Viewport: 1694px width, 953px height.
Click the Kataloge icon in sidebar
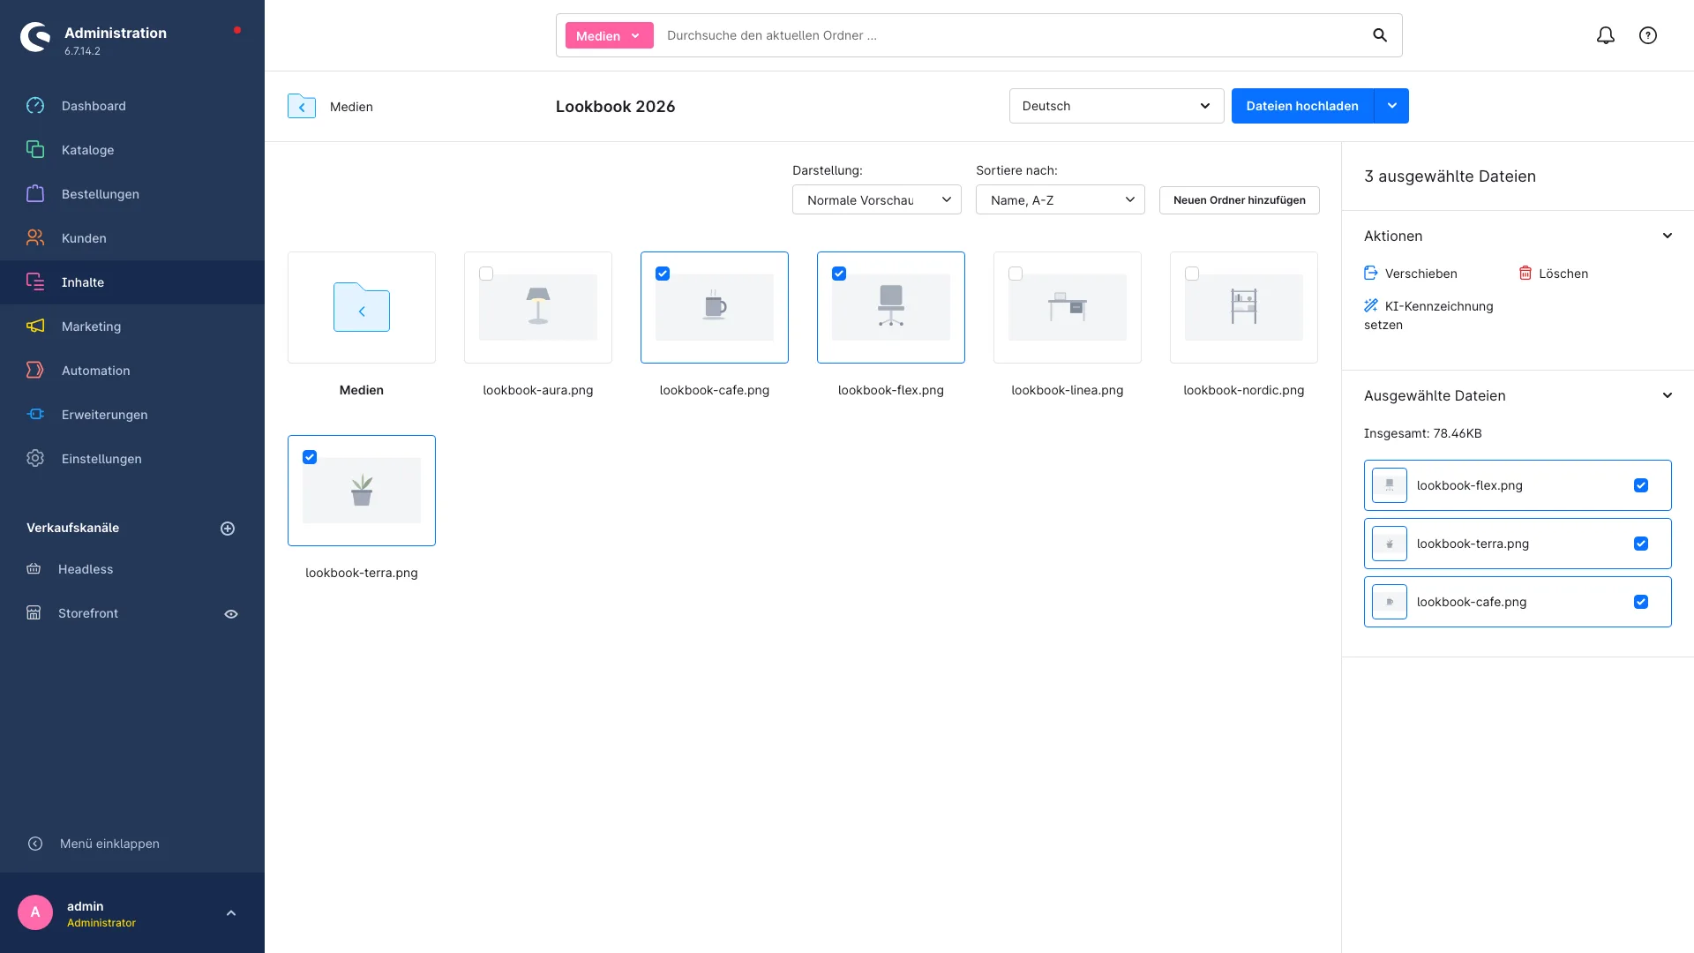tap(35, 150)
